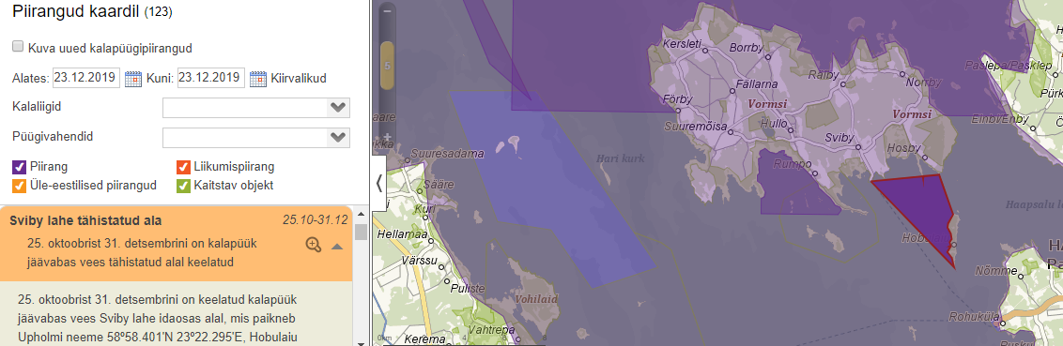Screen dimensions: 1063x346
Task: Click the zoom level slider handle
Action: (387, 66)
